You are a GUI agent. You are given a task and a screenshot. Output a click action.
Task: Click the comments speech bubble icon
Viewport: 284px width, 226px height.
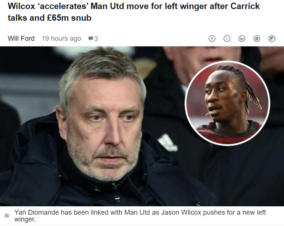click(90, 38)
